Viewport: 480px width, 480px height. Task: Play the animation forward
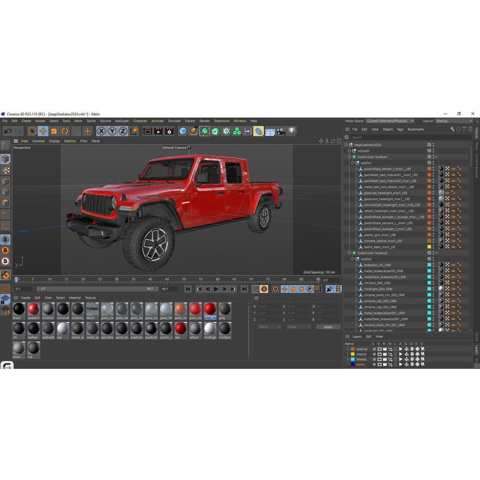[x=216, y=289]
